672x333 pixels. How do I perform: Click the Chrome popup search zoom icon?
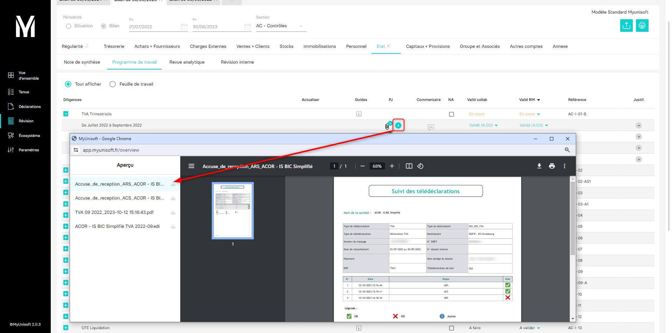pyautogui.click(x=567, y=150)
